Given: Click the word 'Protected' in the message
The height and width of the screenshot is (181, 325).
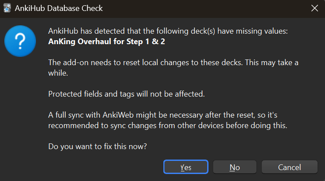Looking at the screenshot, I should click(x=65, y=94).
